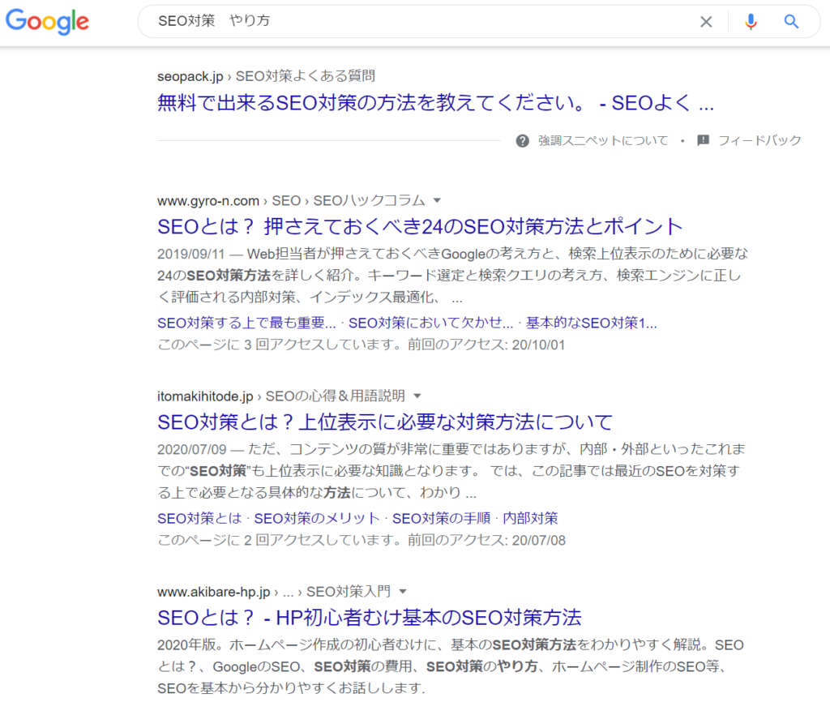The width and height of the screenshot is (830, 715).
Task: Click snippet text starting 2020年版
Action: [451, 666]
